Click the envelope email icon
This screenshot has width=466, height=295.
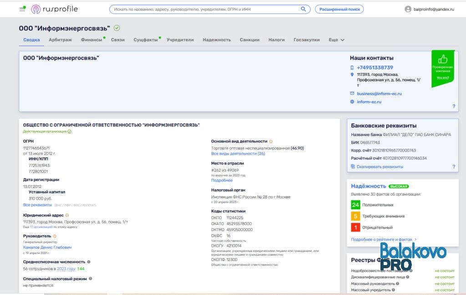[x=352, y=93]
